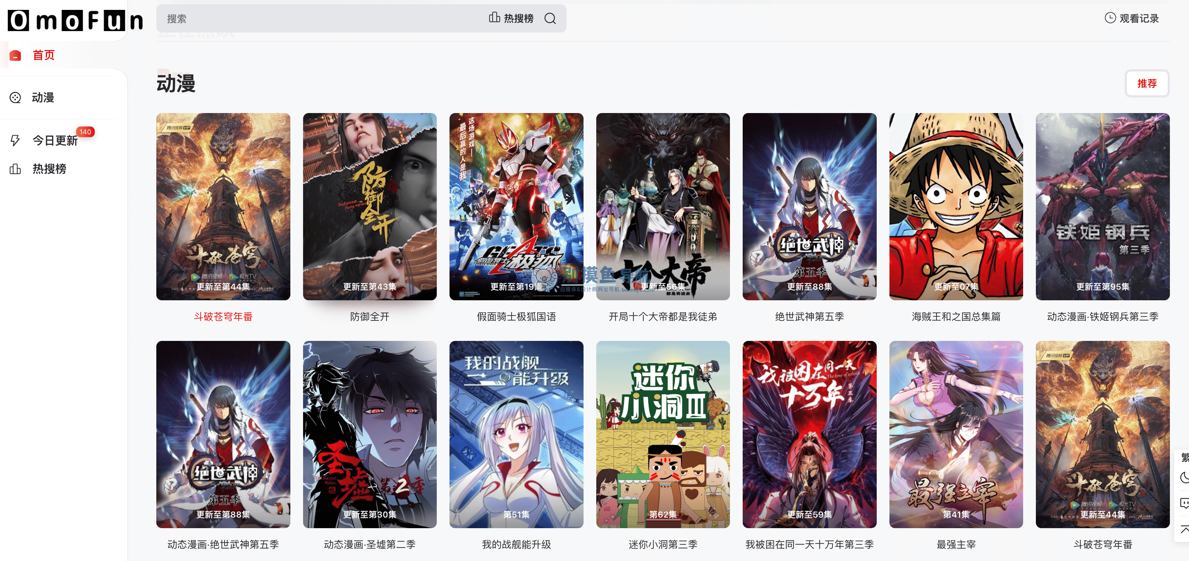Open the first-row 绝世武神第五季 poster (更新至88集)
Viewport: 1189px width, 561px height.
point(810,207)
